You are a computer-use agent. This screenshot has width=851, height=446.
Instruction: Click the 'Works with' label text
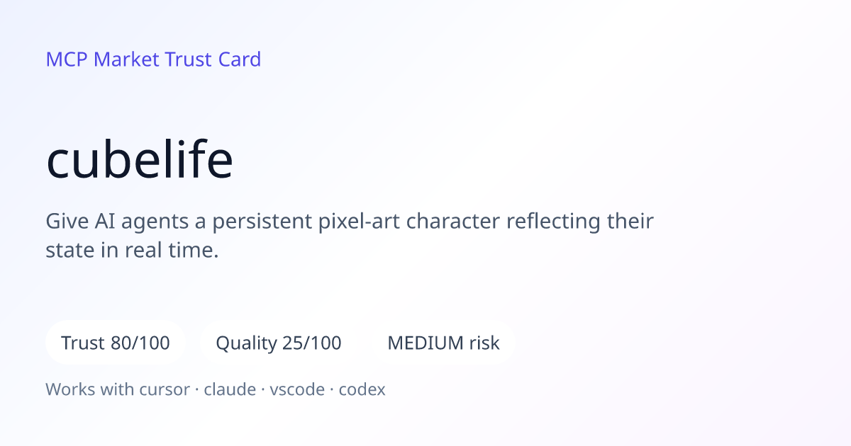point(92,389)
